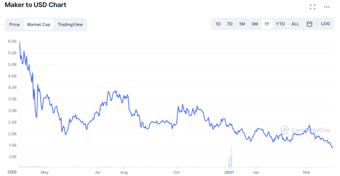Click the Jan x-axis label

pyautogui.click(x=256, y=172)
